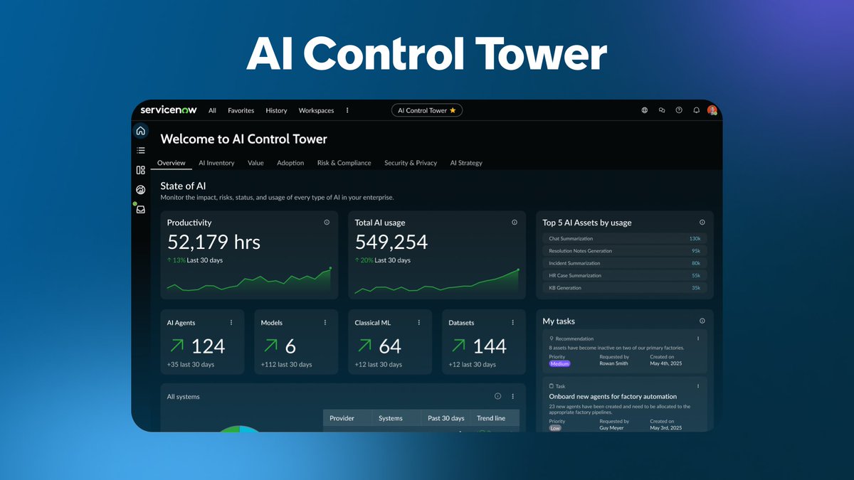Select the list menu icon in the sidebar
Screen dimensions: 854x480
coord(141,150)
